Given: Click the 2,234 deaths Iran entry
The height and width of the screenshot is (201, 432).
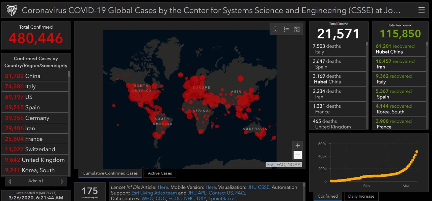Looking at the screenshot, I should (x=337, y=94).
